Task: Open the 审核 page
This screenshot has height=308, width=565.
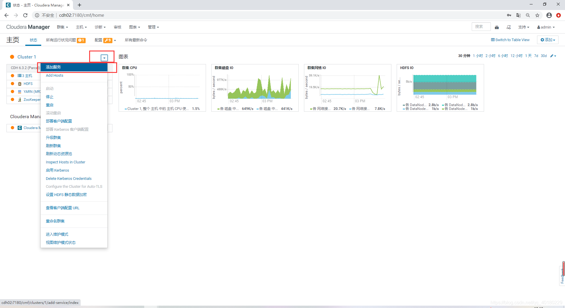Action: [117, 27]
